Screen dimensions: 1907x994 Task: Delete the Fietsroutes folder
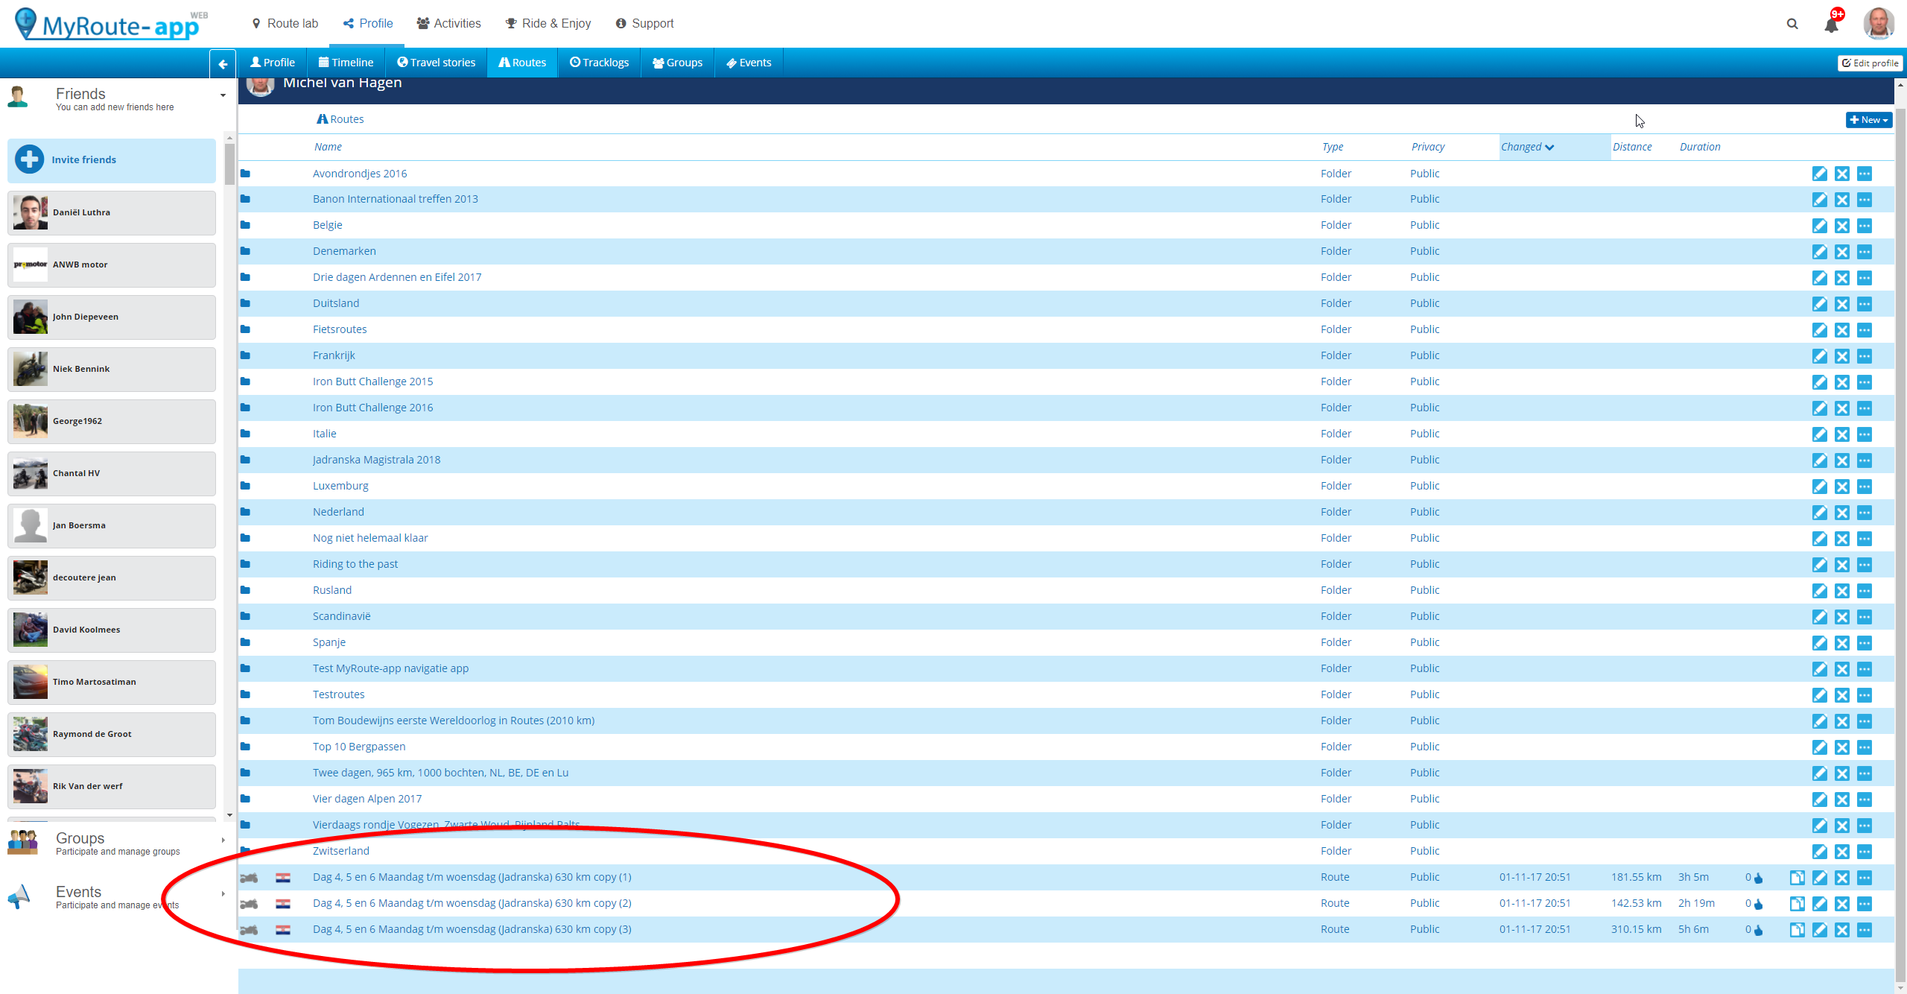[x=1841, y=330]
